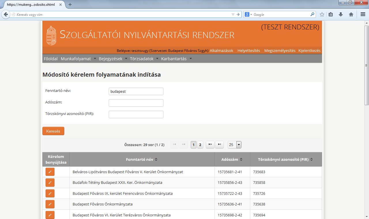Screen dimensions: 369x219
Task: Jump to the last results page arrow
Action: (x=219, y=145)
